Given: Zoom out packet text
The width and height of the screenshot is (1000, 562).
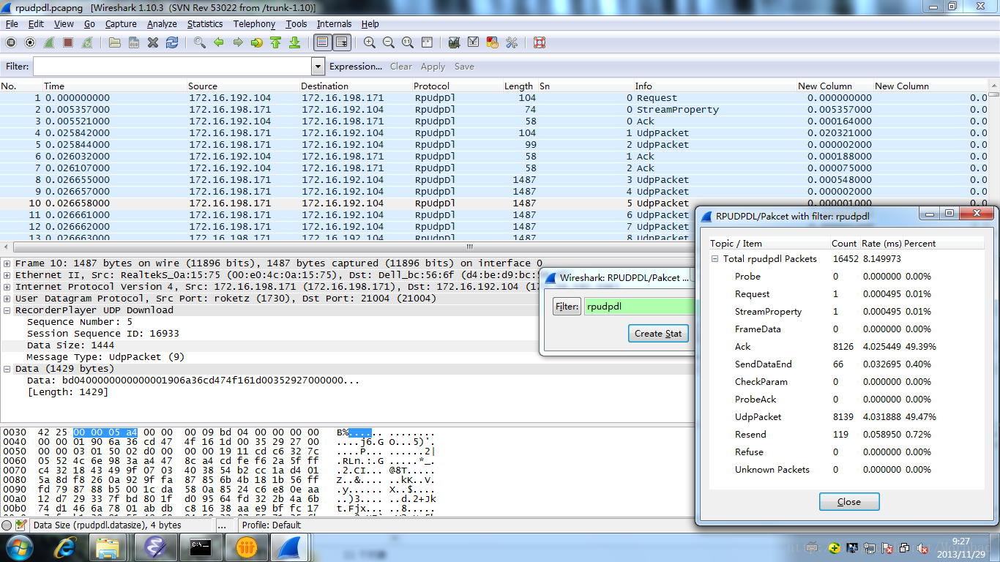Looking at the screenshot, I should pyautogui.click(x=389, y=42).
